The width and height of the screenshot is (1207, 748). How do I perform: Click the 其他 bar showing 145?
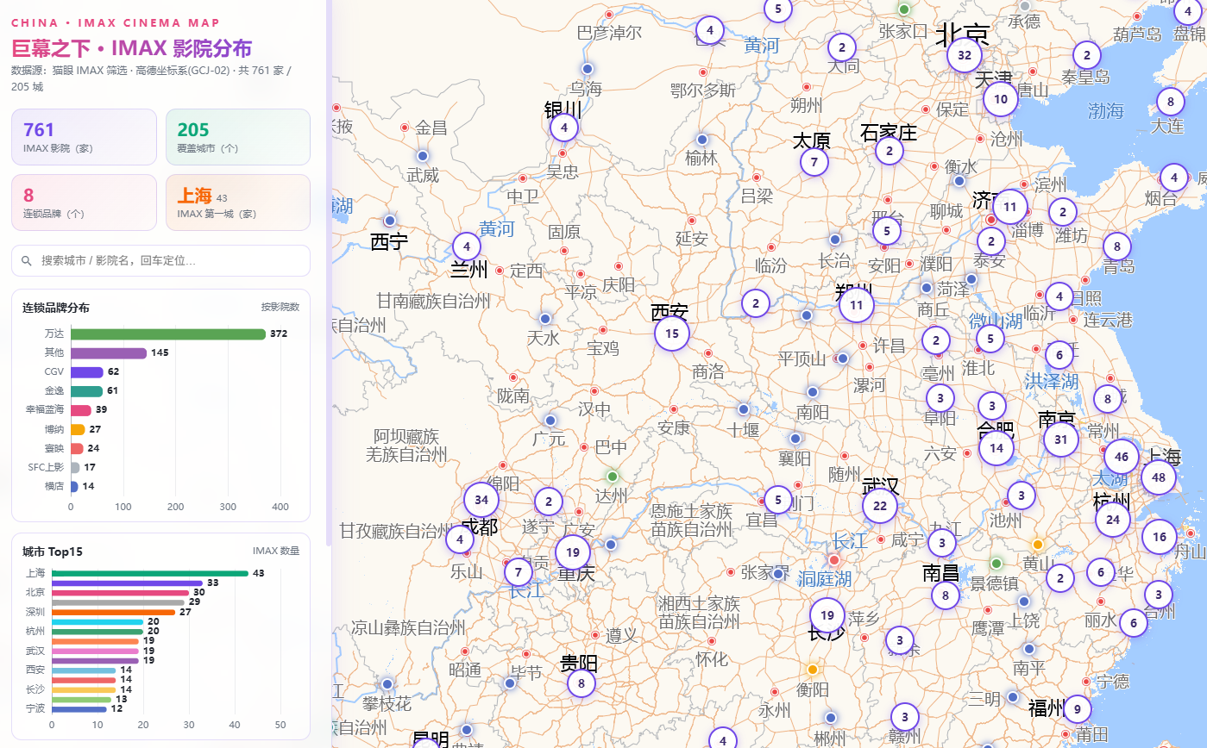(x=109, y=352)
